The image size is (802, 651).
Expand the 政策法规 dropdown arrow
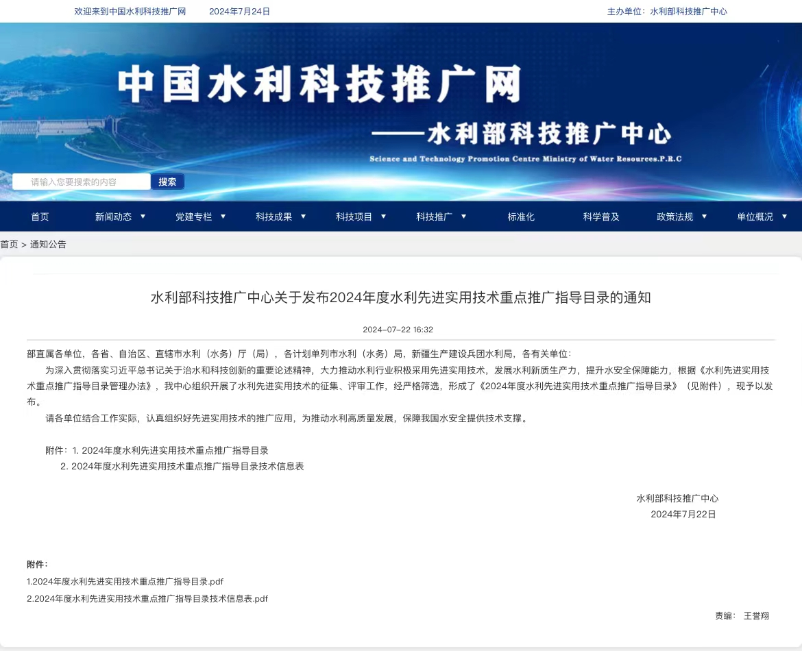point(704,217)
